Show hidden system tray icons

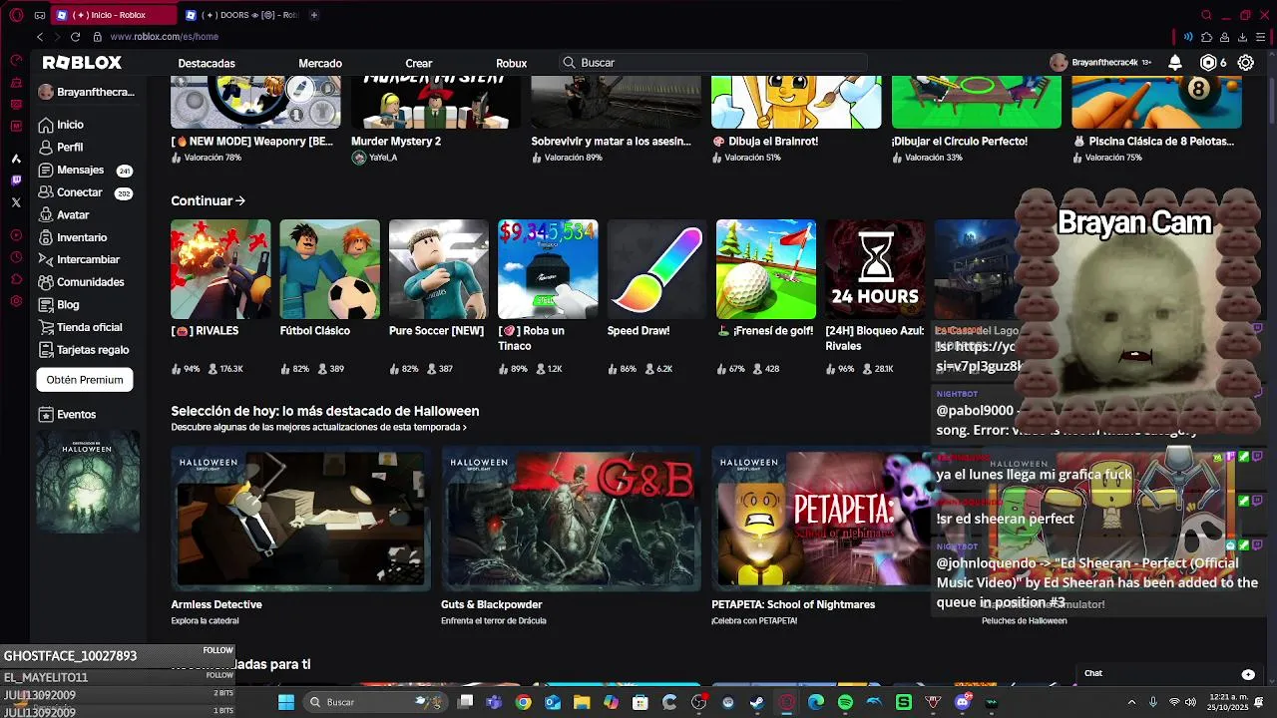(x=1131, y=702)
